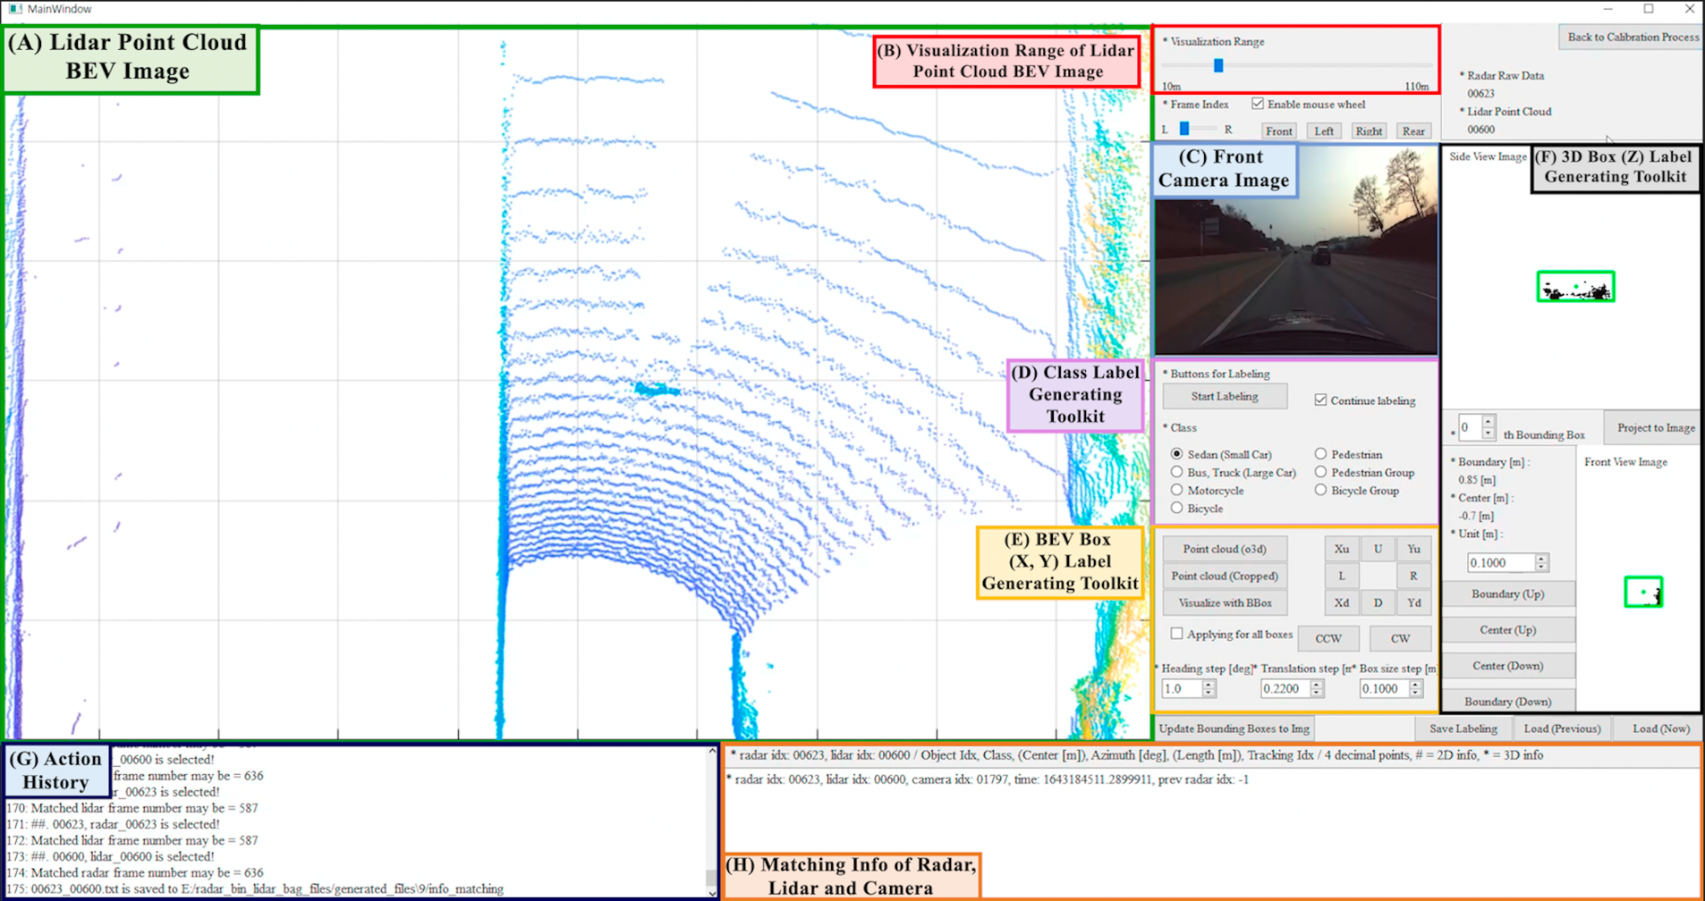
Task: Click Project to Image button
Action: pyautogui.click(x=1655, y=427)
